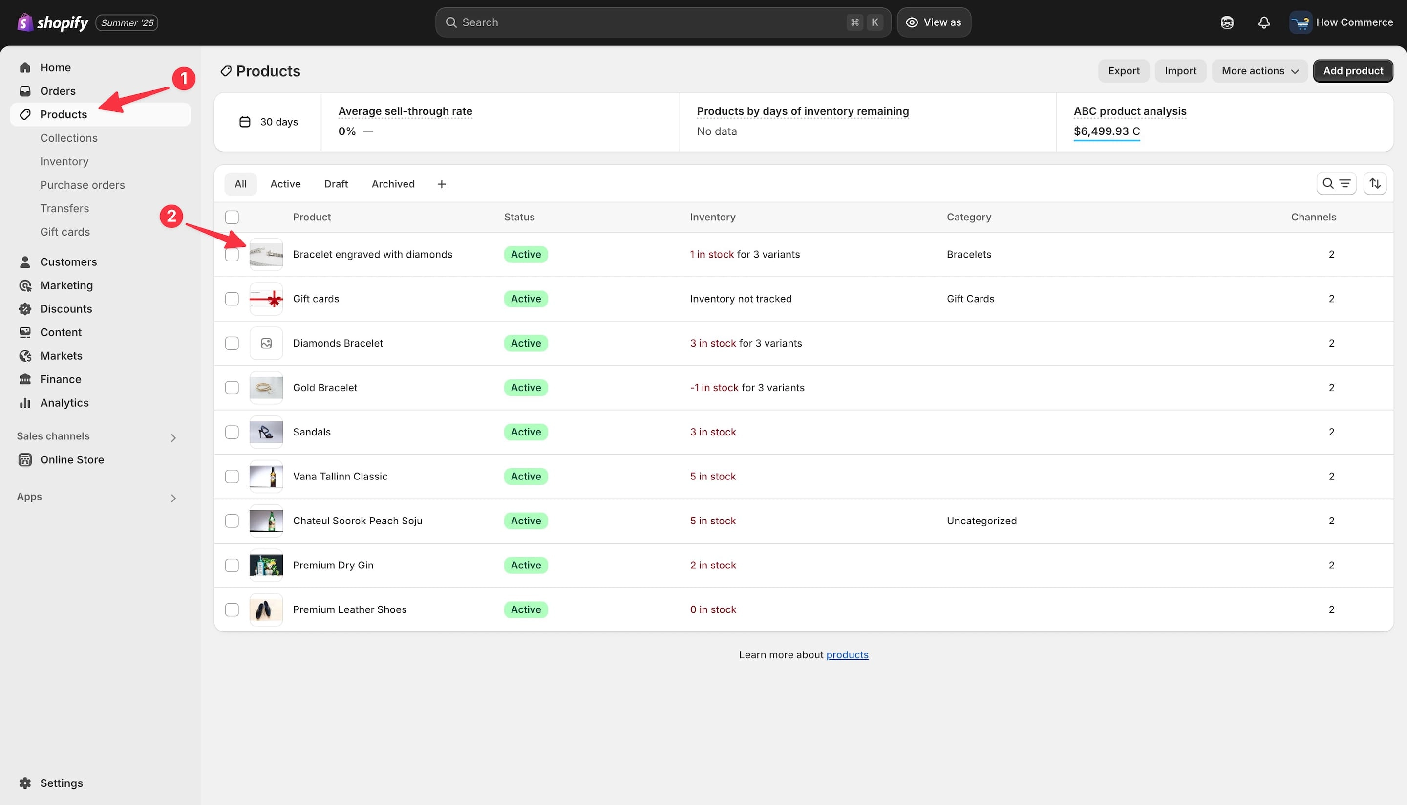The height and width of the screenshot is (805, 1407).
Task: Click the Settings gear icon
Action: pos(25,783)
